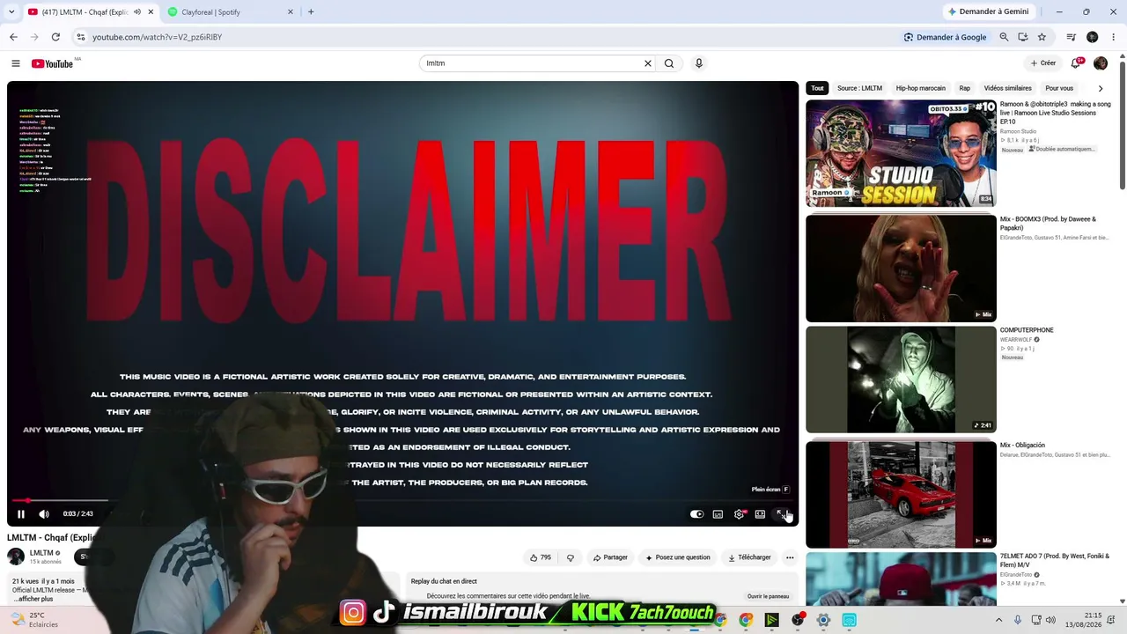
Task: Open the Ramoon Studio channel link
Action: click(1020, 131)
